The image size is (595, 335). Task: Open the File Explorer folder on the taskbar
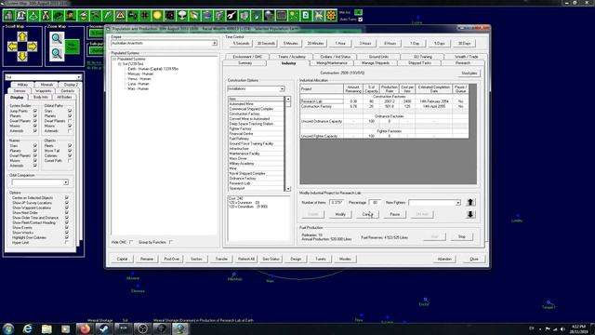46,328
